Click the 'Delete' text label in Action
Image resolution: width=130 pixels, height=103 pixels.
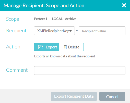coord(74,47)
